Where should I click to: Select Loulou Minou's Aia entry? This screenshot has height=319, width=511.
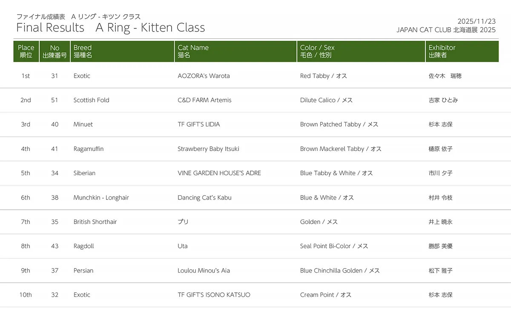click(x=204, y=271)
